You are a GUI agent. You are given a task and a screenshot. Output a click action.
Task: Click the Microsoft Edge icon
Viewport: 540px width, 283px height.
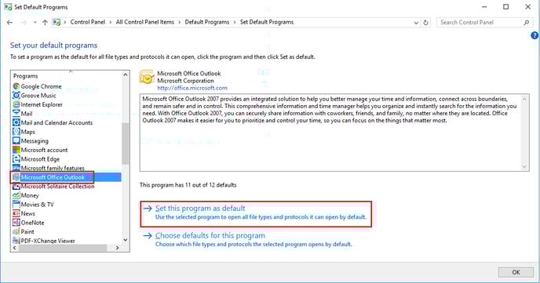coord(16,159)
